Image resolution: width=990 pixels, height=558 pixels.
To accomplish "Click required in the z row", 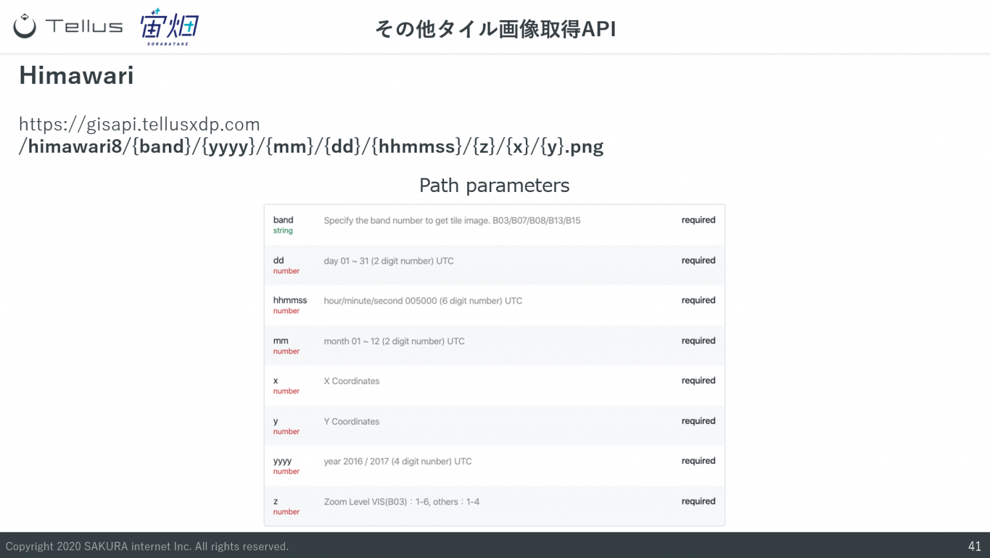I will click(x=699, y=501).
